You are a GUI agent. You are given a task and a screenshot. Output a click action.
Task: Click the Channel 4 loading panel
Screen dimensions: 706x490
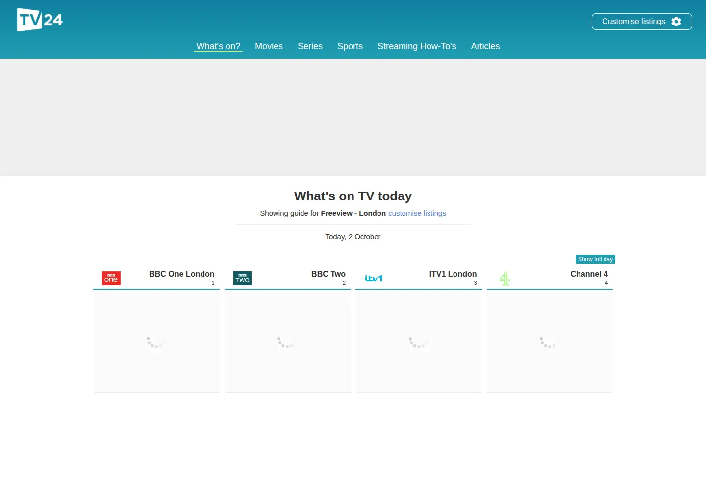tap(550, 342)
